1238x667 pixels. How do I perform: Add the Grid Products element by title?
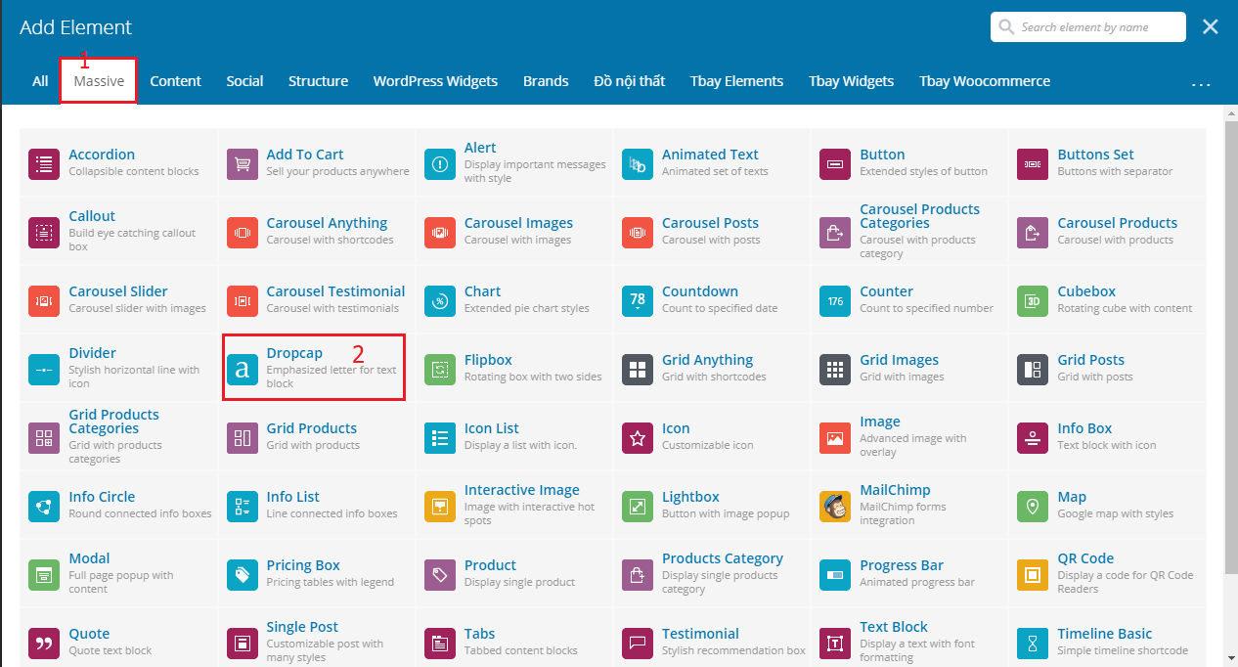pos(311,428)
